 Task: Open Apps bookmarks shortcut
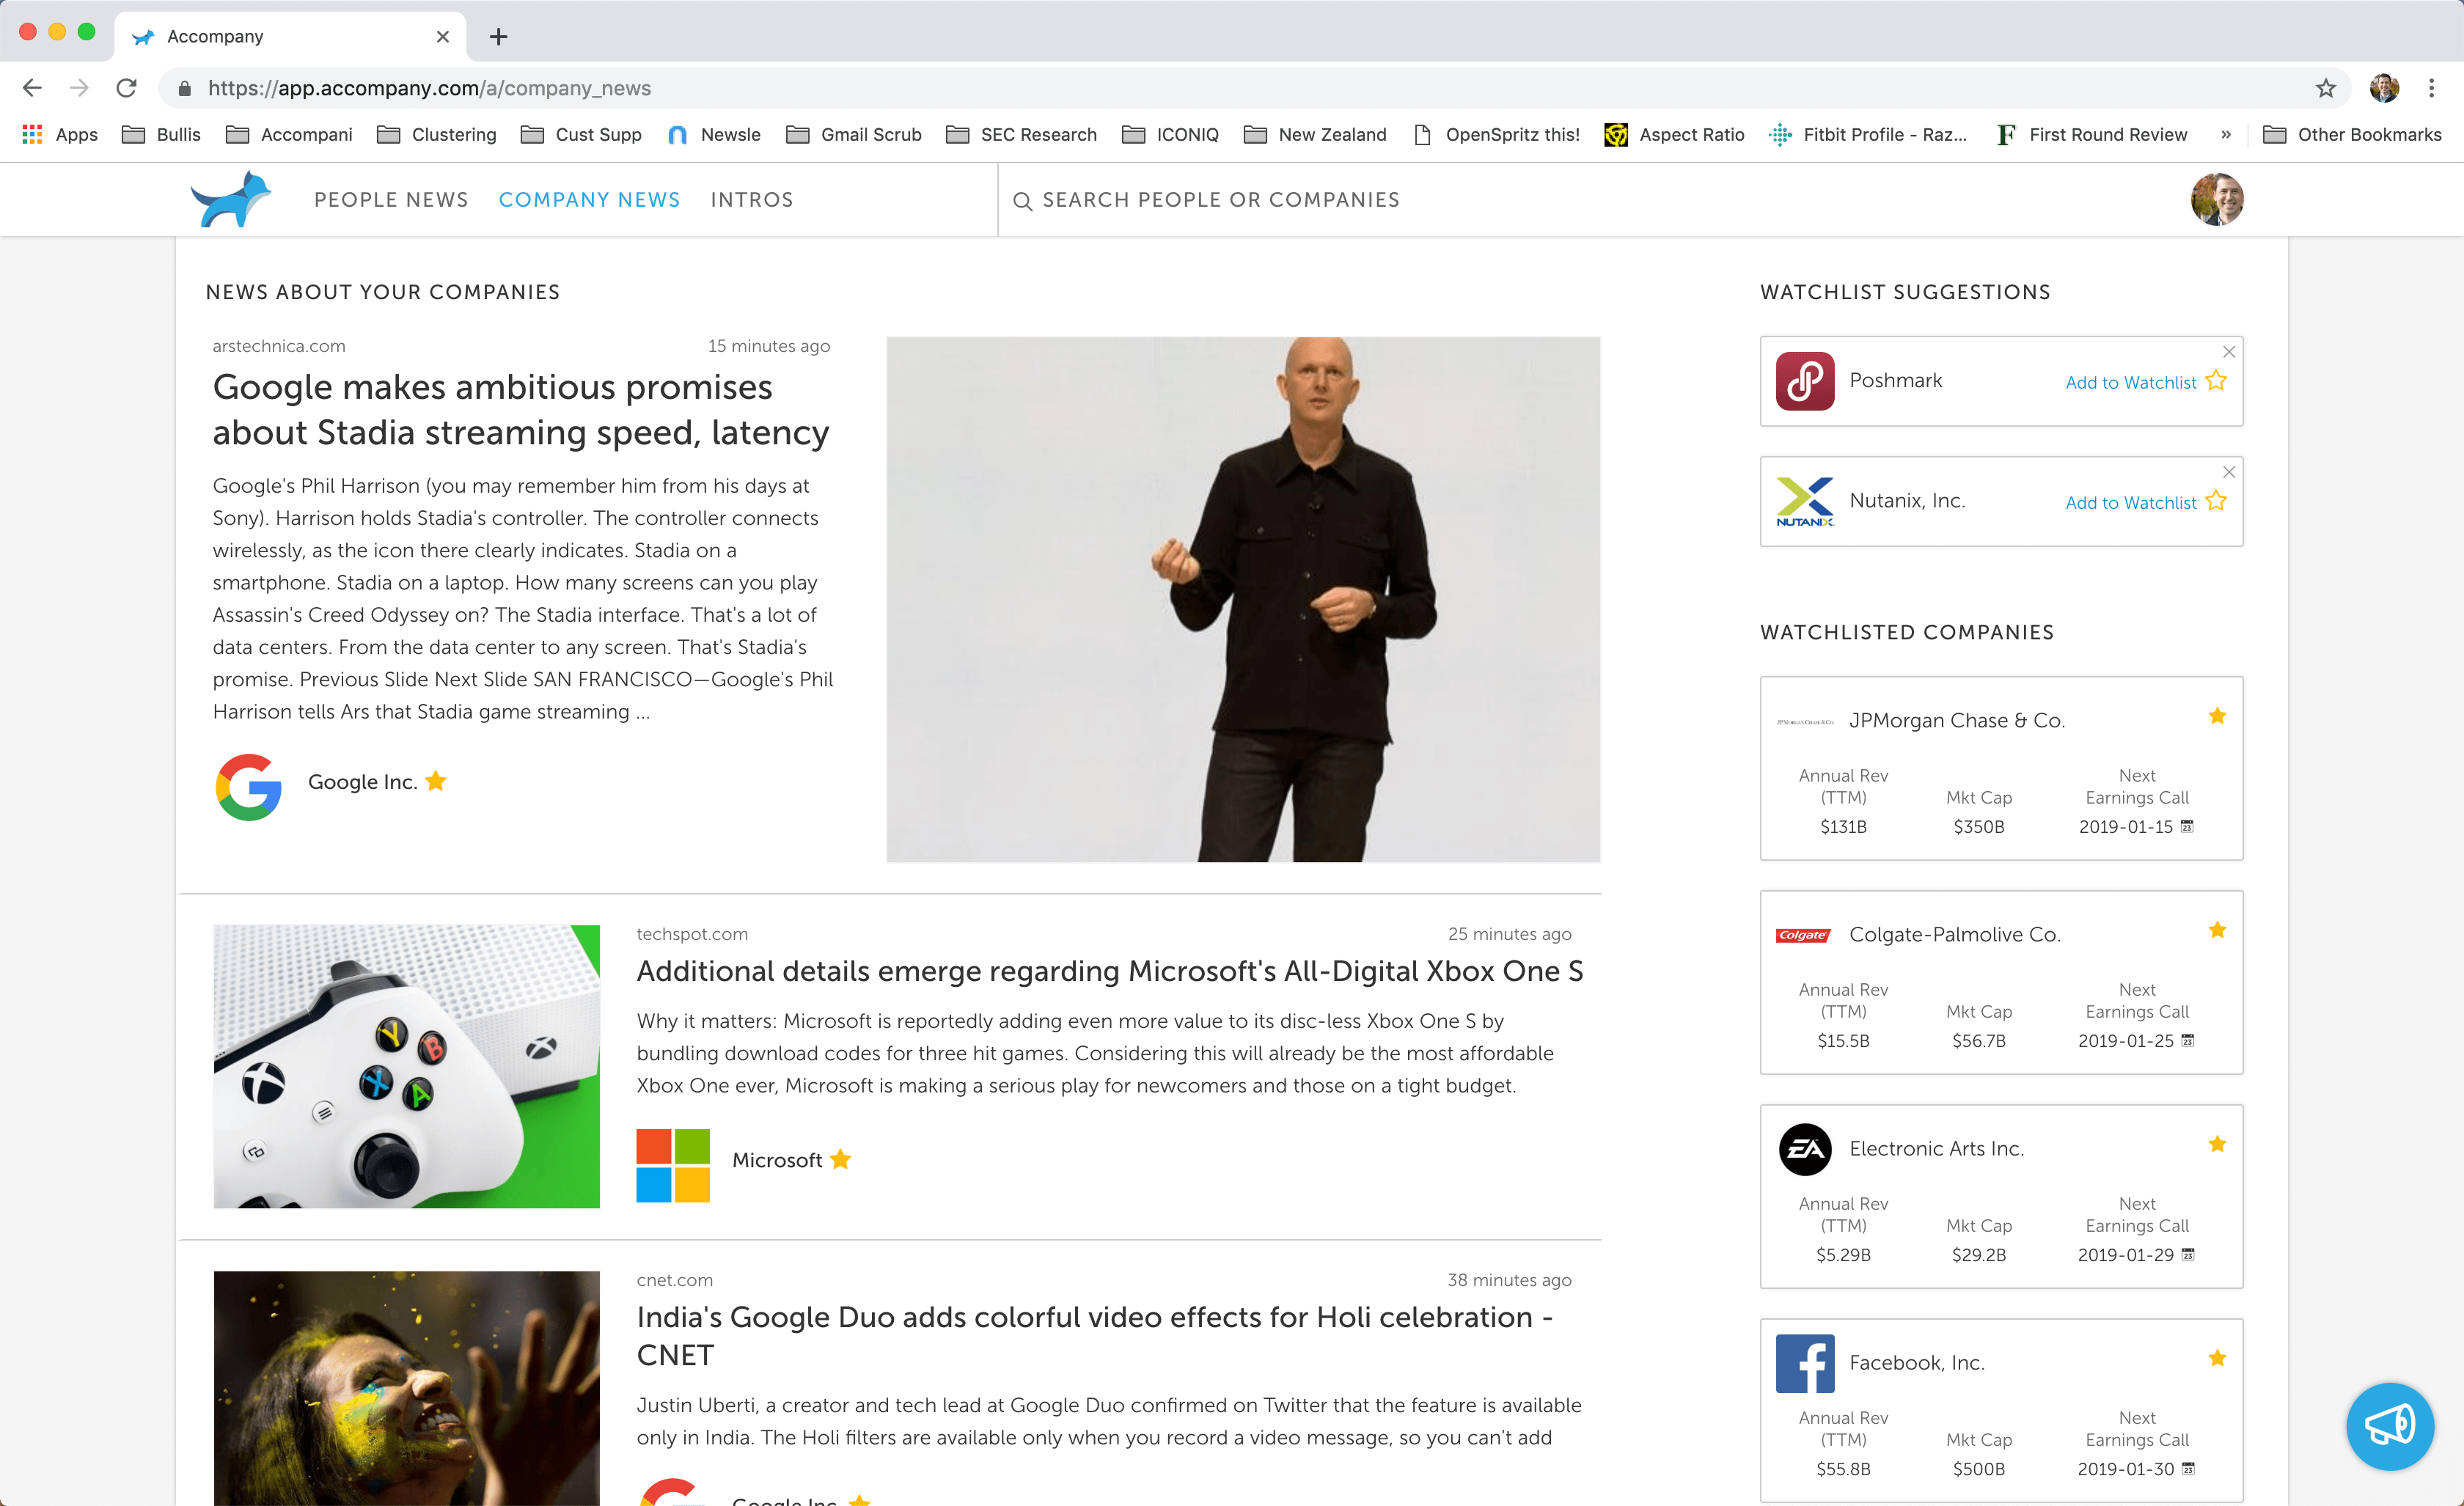pyautogui.click(x=60, y=134)
